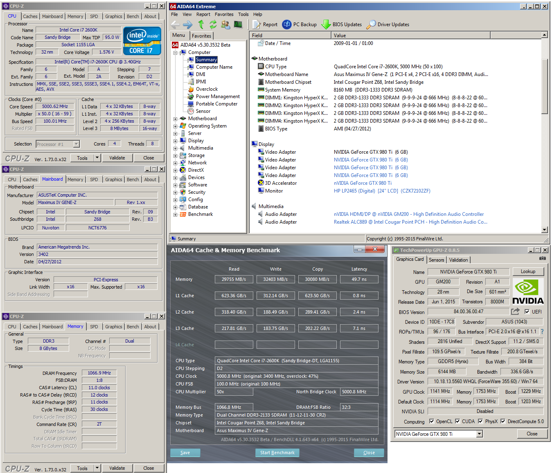Viewport: 552px width, 473px height.
Task: Open Driver Updates from the toolbar
Action: 388,25
